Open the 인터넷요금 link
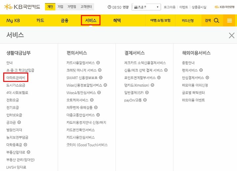This screenshot has height=171, width=237. [14, 115]
